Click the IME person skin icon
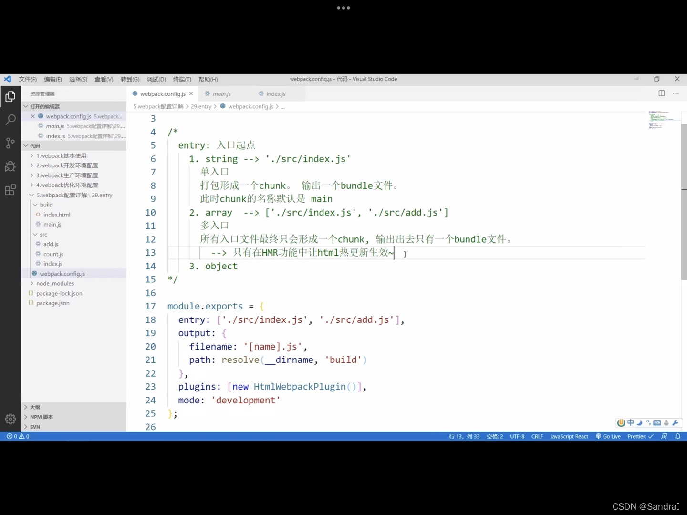The height and width of the screenshot is (515, 687). (x=666, y=422)
